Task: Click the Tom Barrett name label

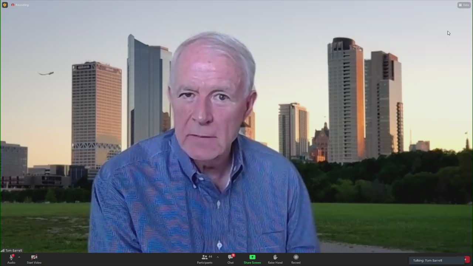Action: tap(14, 250)
